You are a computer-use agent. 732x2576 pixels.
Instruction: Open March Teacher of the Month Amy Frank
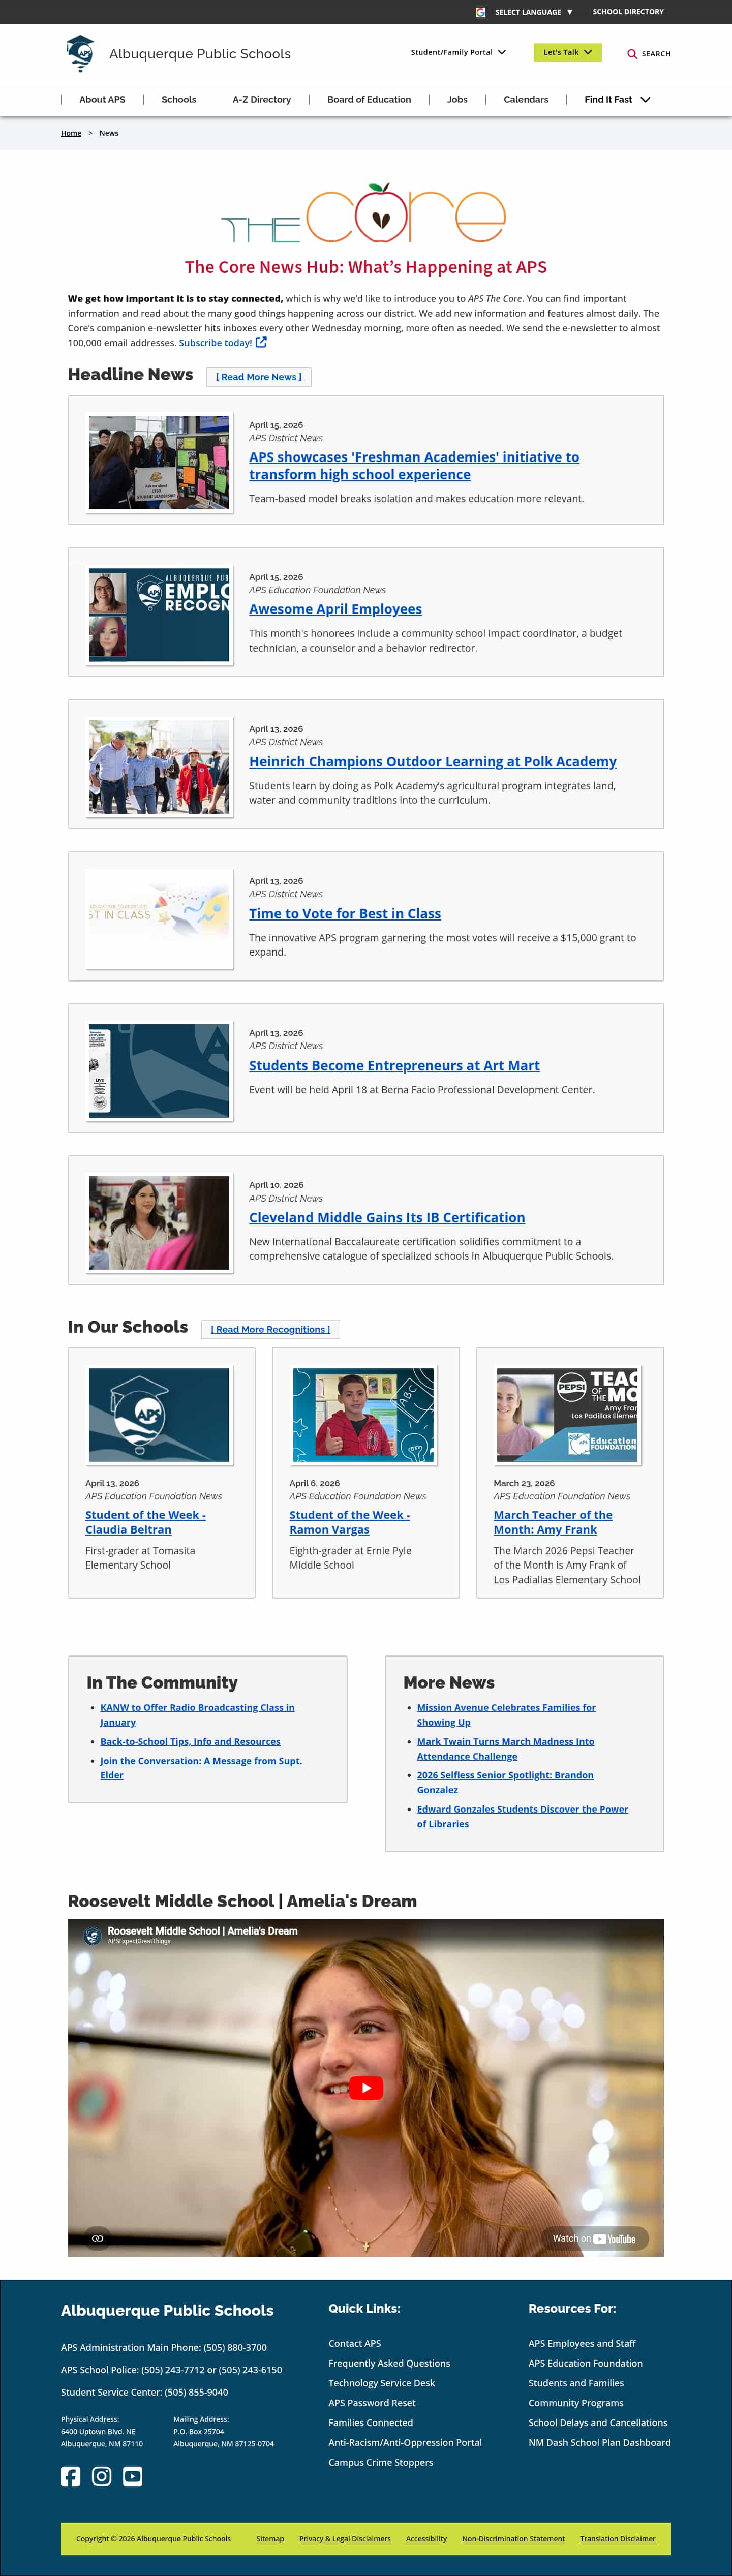coord(553,1522)
